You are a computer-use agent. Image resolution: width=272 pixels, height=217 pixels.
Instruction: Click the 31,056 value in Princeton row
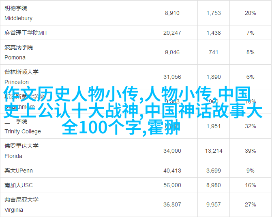(172, 77)
